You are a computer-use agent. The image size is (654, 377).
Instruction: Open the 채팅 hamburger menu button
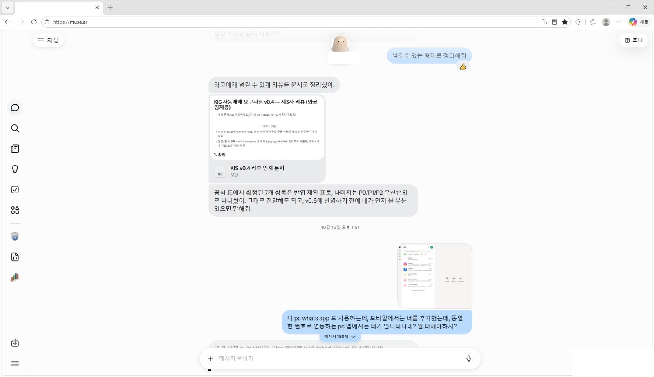[48, 40]
